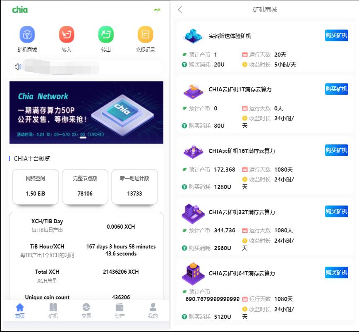Open the 矿机商城 blue cube icon

tap(27, 35)
